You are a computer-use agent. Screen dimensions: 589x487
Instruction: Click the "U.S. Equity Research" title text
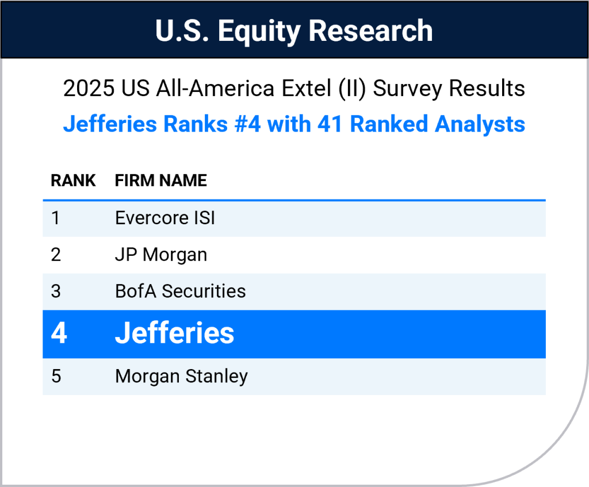294,30
